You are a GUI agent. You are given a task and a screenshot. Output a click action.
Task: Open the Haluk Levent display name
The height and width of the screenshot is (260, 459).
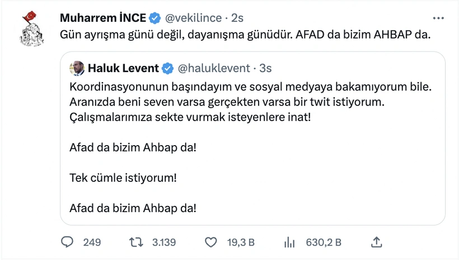click(123, 69)
